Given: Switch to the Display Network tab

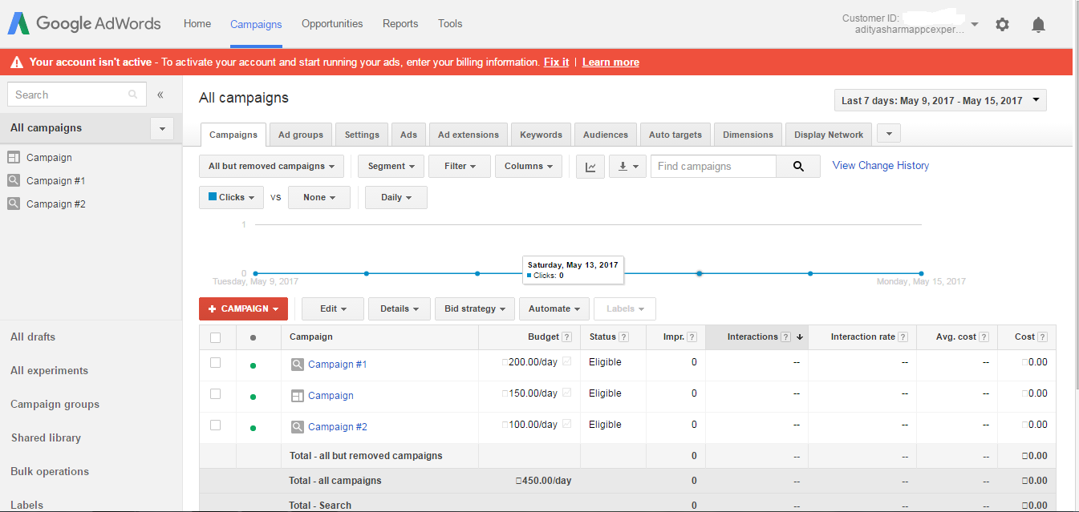Looking at the screenshot, I should click(x=829, y=135).
